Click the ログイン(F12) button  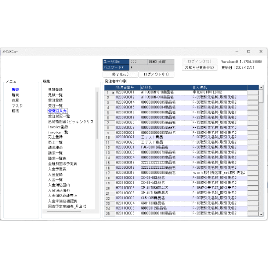pyautogui.click(x=200, y=61)
